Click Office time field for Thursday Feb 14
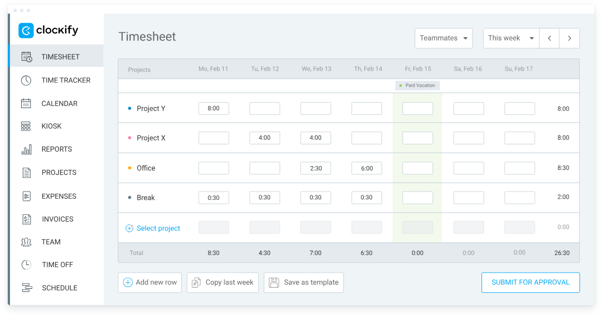Image resolution: width=602 pixels, height=316 pixels. point(367,168)
